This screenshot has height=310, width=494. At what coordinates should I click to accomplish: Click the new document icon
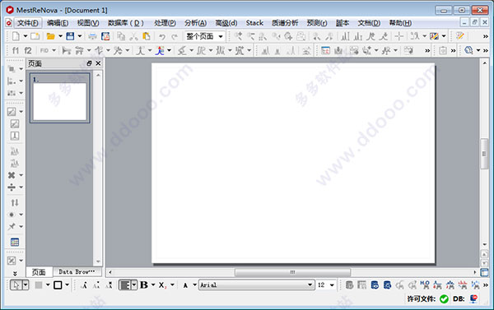16,36
